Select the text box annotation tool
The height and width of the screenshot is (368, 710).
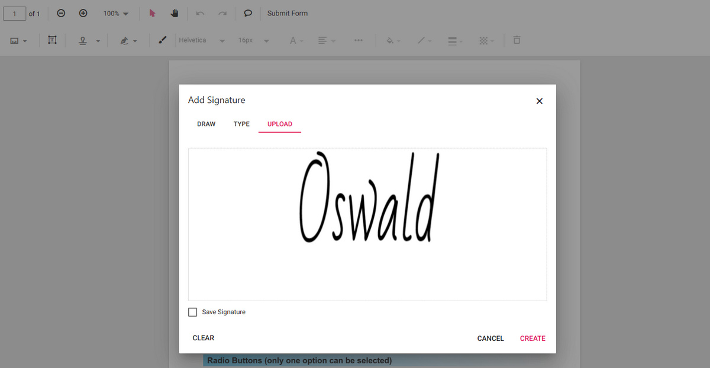point(52,40)
